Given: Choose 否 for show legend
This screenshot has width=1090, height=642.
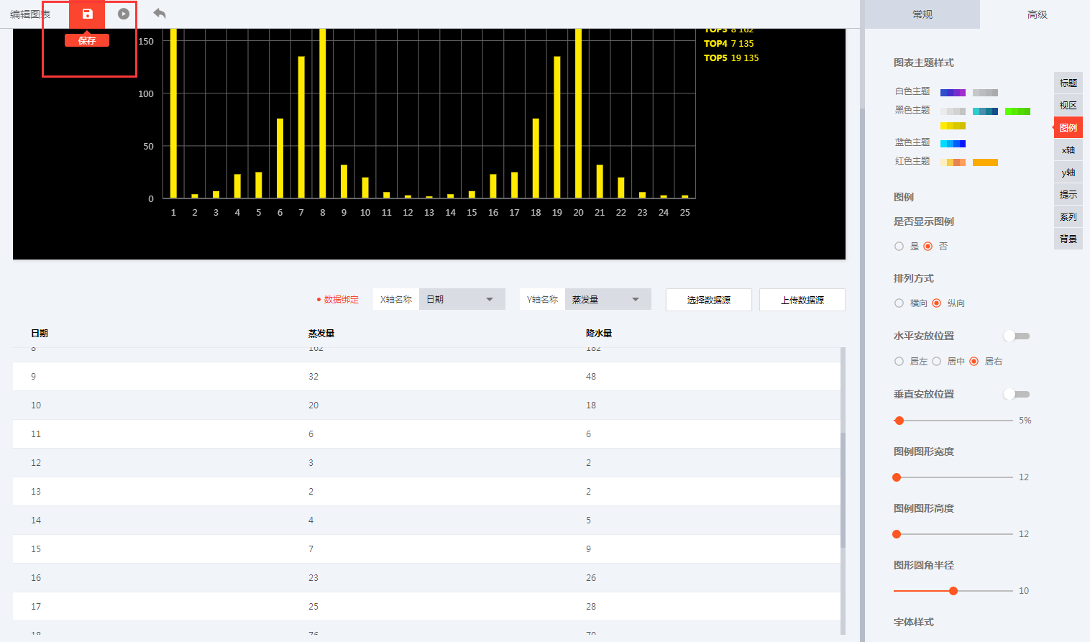Looking at the screenshot, I should [x=928, y=247].
